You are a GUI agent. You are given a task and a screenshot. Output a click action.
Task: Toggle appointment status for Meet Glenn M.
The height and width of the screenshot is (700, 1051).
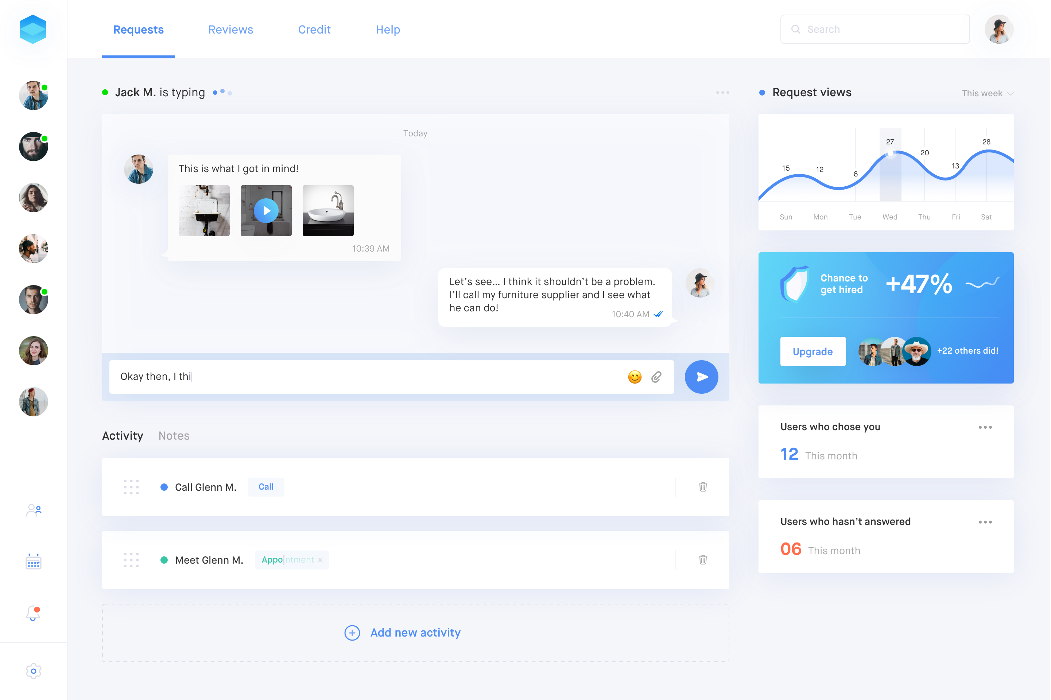[163, 559]
